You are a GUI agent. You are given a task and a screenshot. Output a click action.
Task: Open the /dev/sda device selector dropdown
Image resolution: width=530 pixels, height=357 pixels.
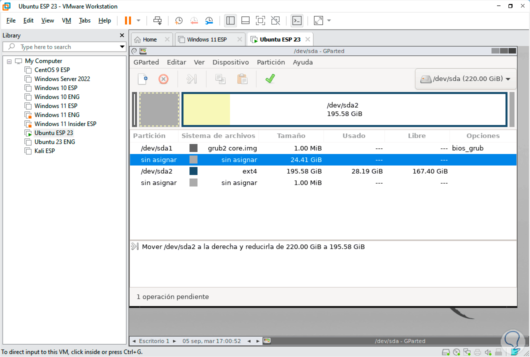pos(465,79)
